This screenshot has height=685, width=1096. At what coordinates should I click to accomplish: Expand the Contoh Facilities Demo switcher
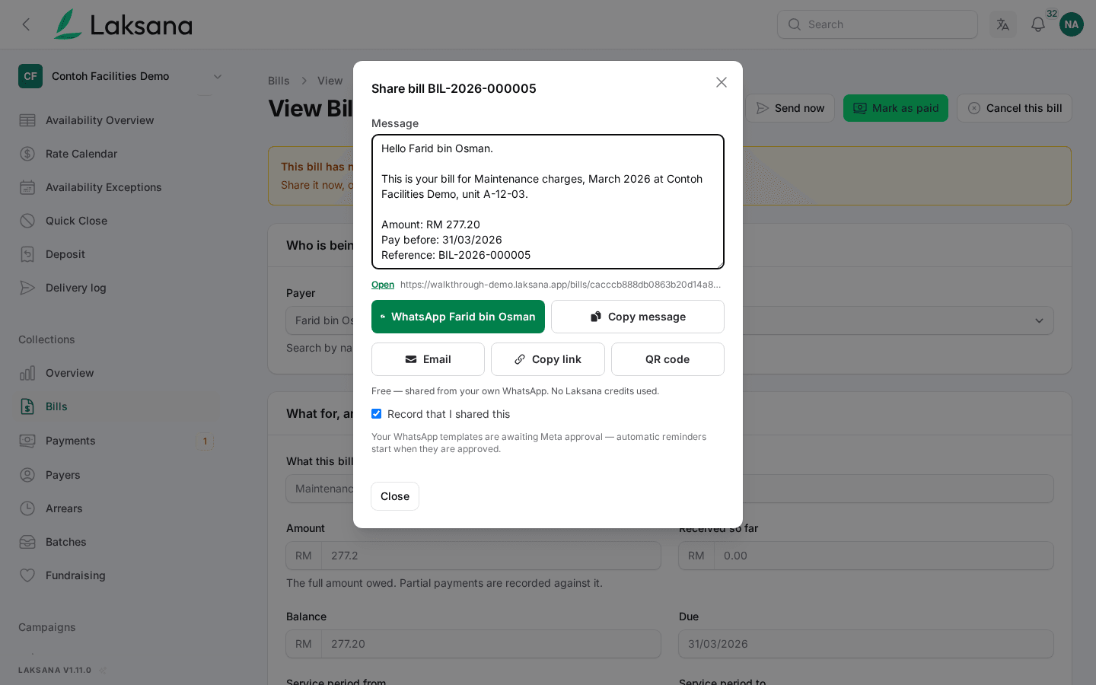(x=122, y=76)
